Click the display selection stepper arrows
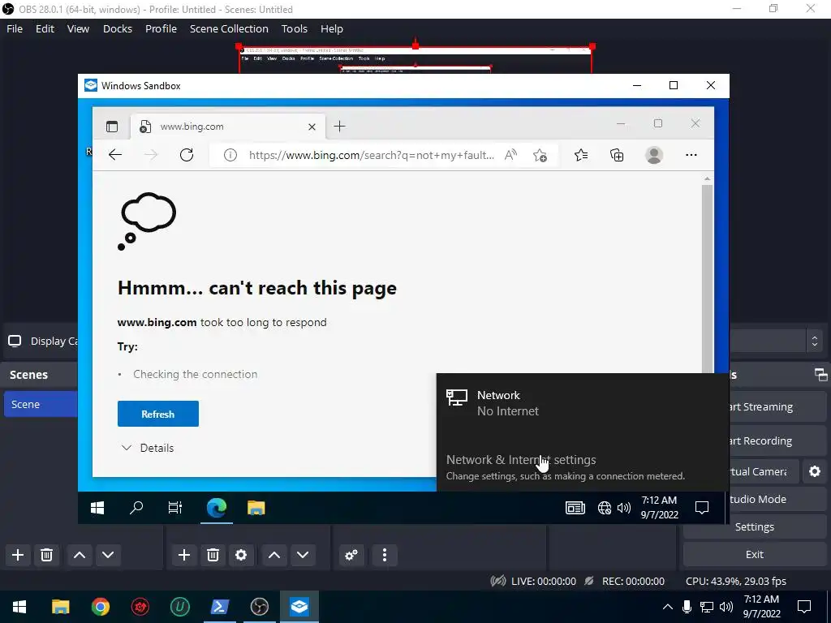This screenshot has height=623, width=831. [x=815, y=342]
